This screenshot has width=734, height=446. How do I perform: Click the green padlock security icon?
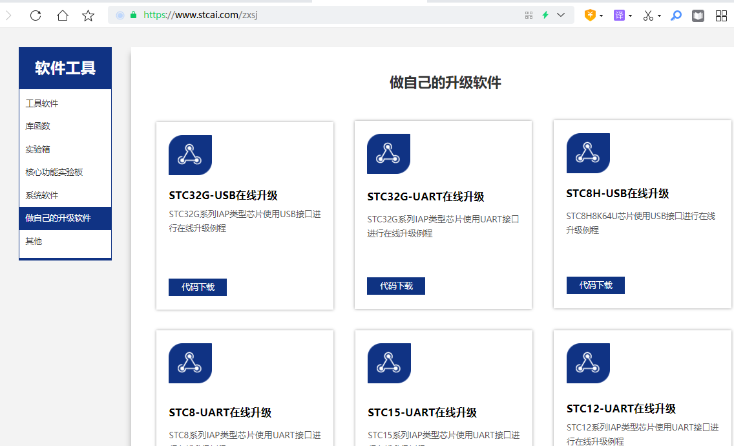[133, 15]
